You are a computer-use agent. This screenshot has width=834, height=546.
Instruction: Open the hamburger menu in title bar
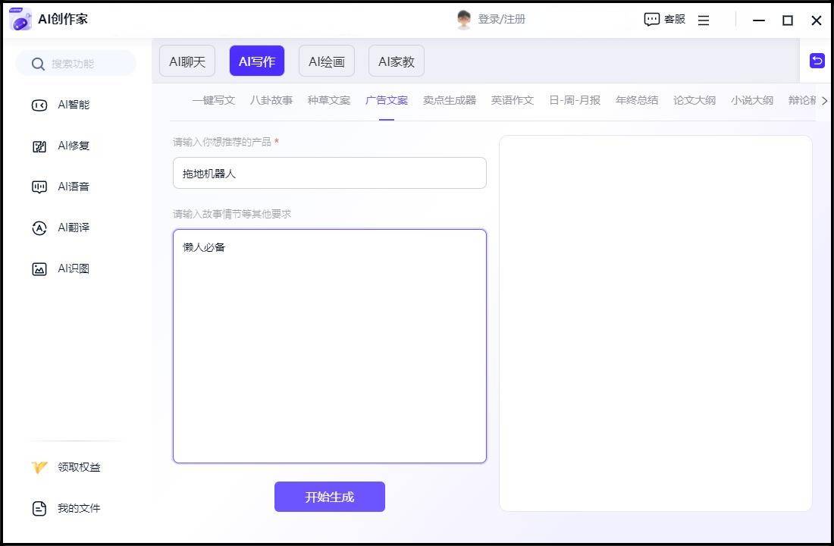pos(704,20)
